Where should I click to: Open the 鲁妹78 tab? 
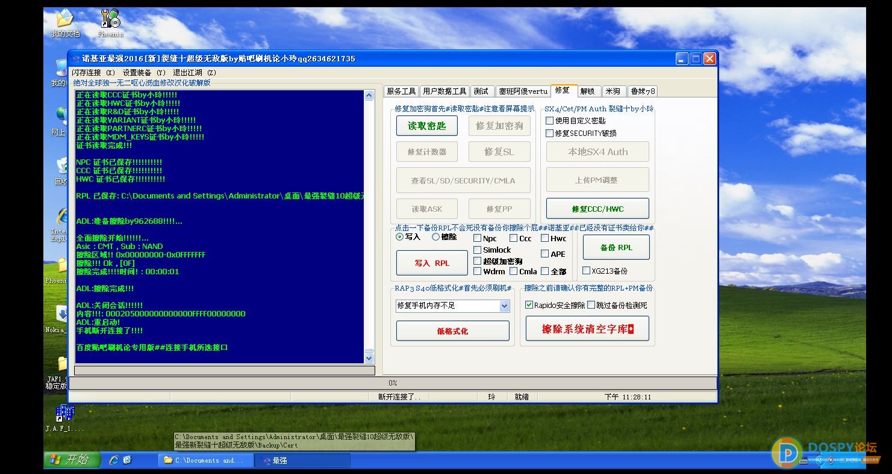642,91
